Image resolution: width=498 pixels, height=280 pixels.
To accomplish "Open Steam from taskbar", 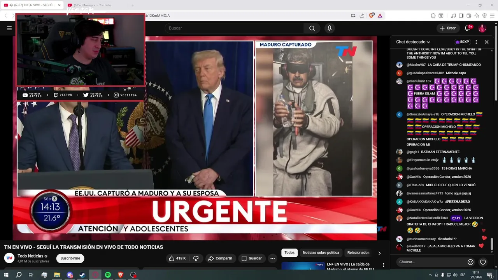I will 82,275.
